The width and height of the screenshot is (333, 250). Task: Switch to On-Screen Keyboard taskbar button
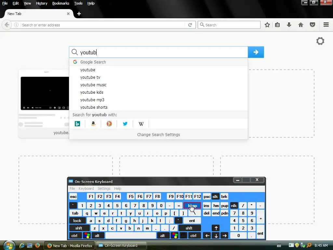pos(121,245)
